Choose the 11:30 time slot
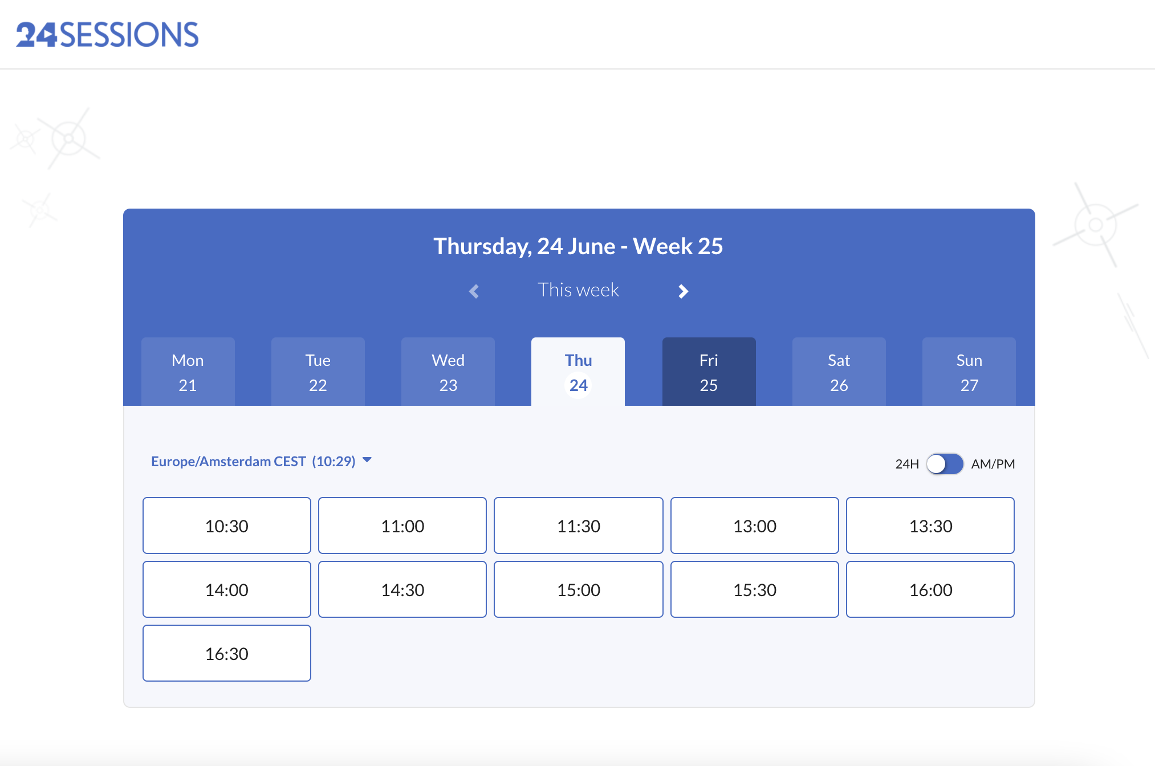Screen dimensions: 1155x766 (578, 525)
